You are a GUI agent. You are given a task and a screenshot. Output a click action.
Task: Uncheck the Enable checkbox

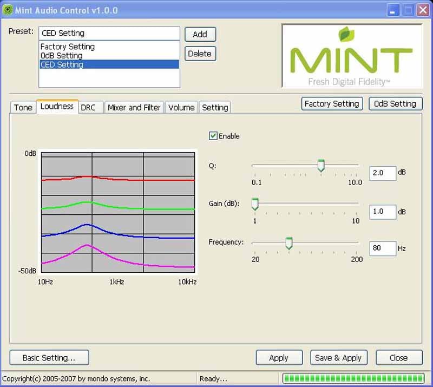(213, 136)
